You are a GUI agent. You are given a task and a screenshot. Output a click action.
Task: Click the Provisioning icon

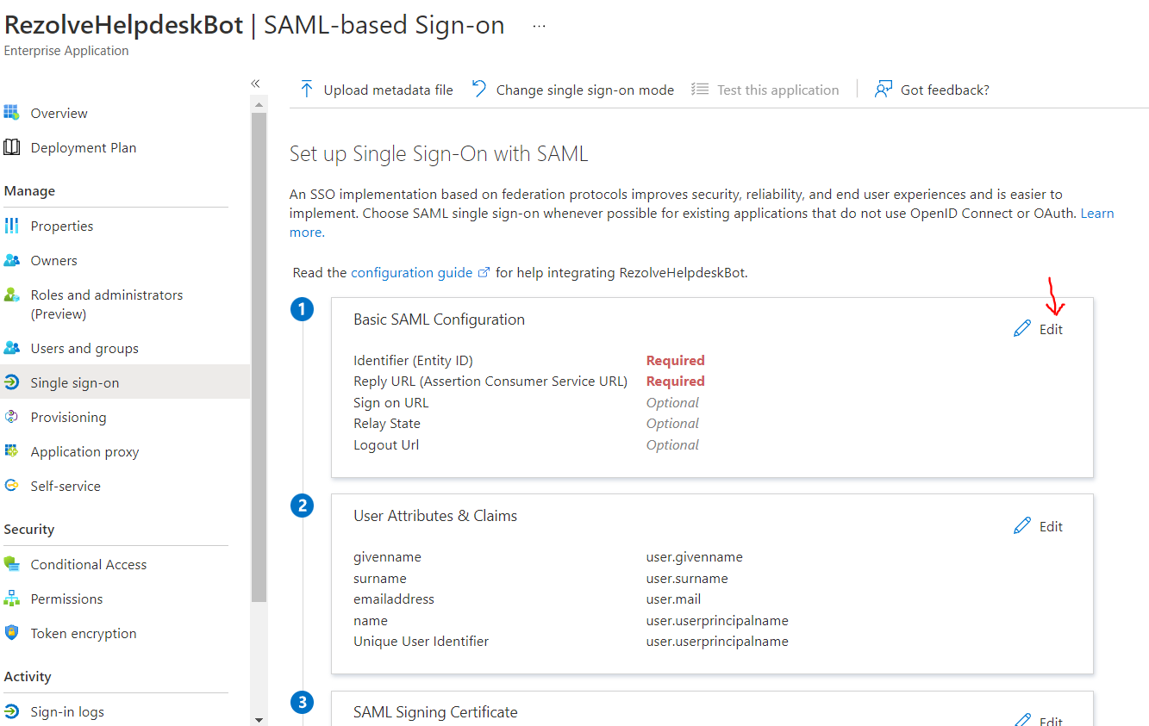pyautogui.click(x=11, y=417)
